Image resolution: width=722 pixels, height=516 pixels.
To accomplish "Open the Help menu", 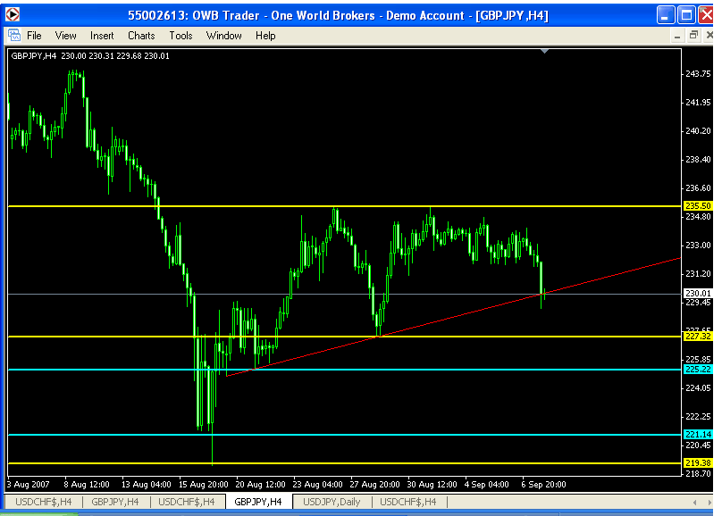I will 265,36.
